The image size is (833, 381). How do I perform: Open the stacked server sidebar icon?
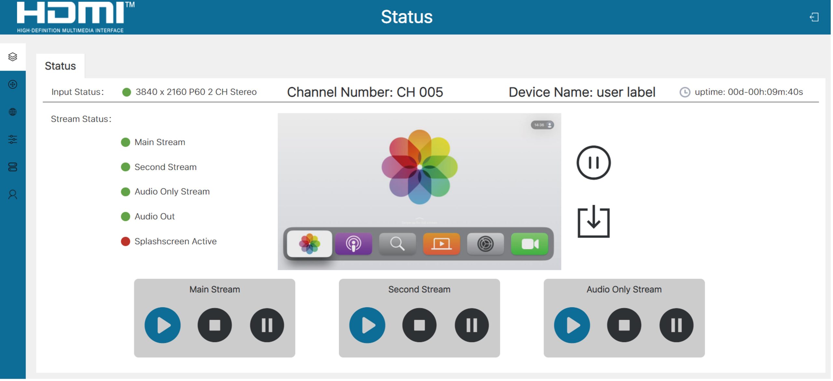pyautogui.click(x=13, y=167)
